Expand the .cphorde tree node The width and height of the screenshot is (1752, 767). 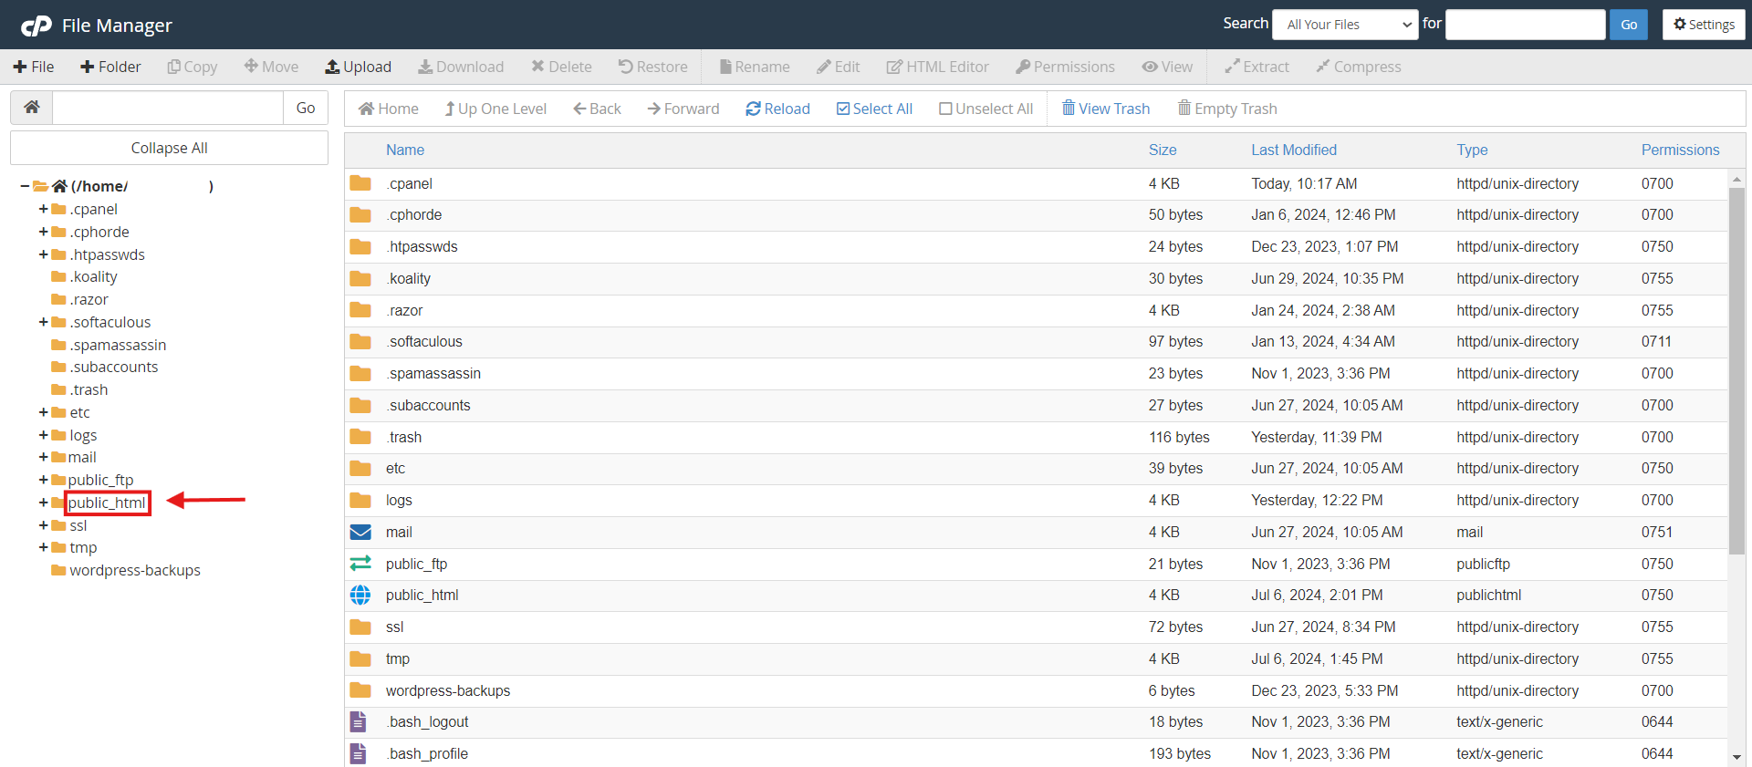[x=43, y=232]
